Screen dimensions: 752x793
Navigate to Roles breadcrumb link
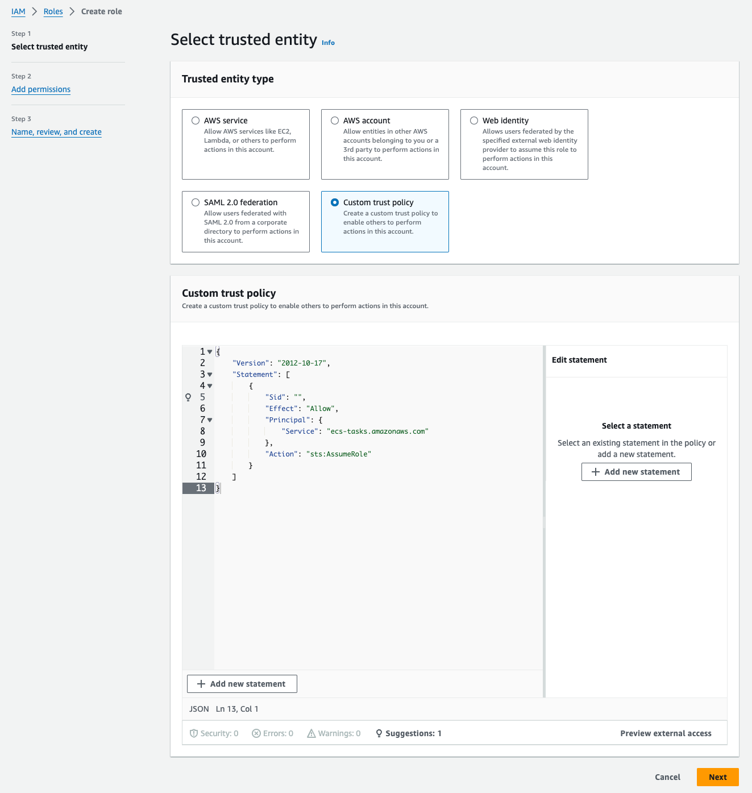pyautogui.click(x=53, y=11)
